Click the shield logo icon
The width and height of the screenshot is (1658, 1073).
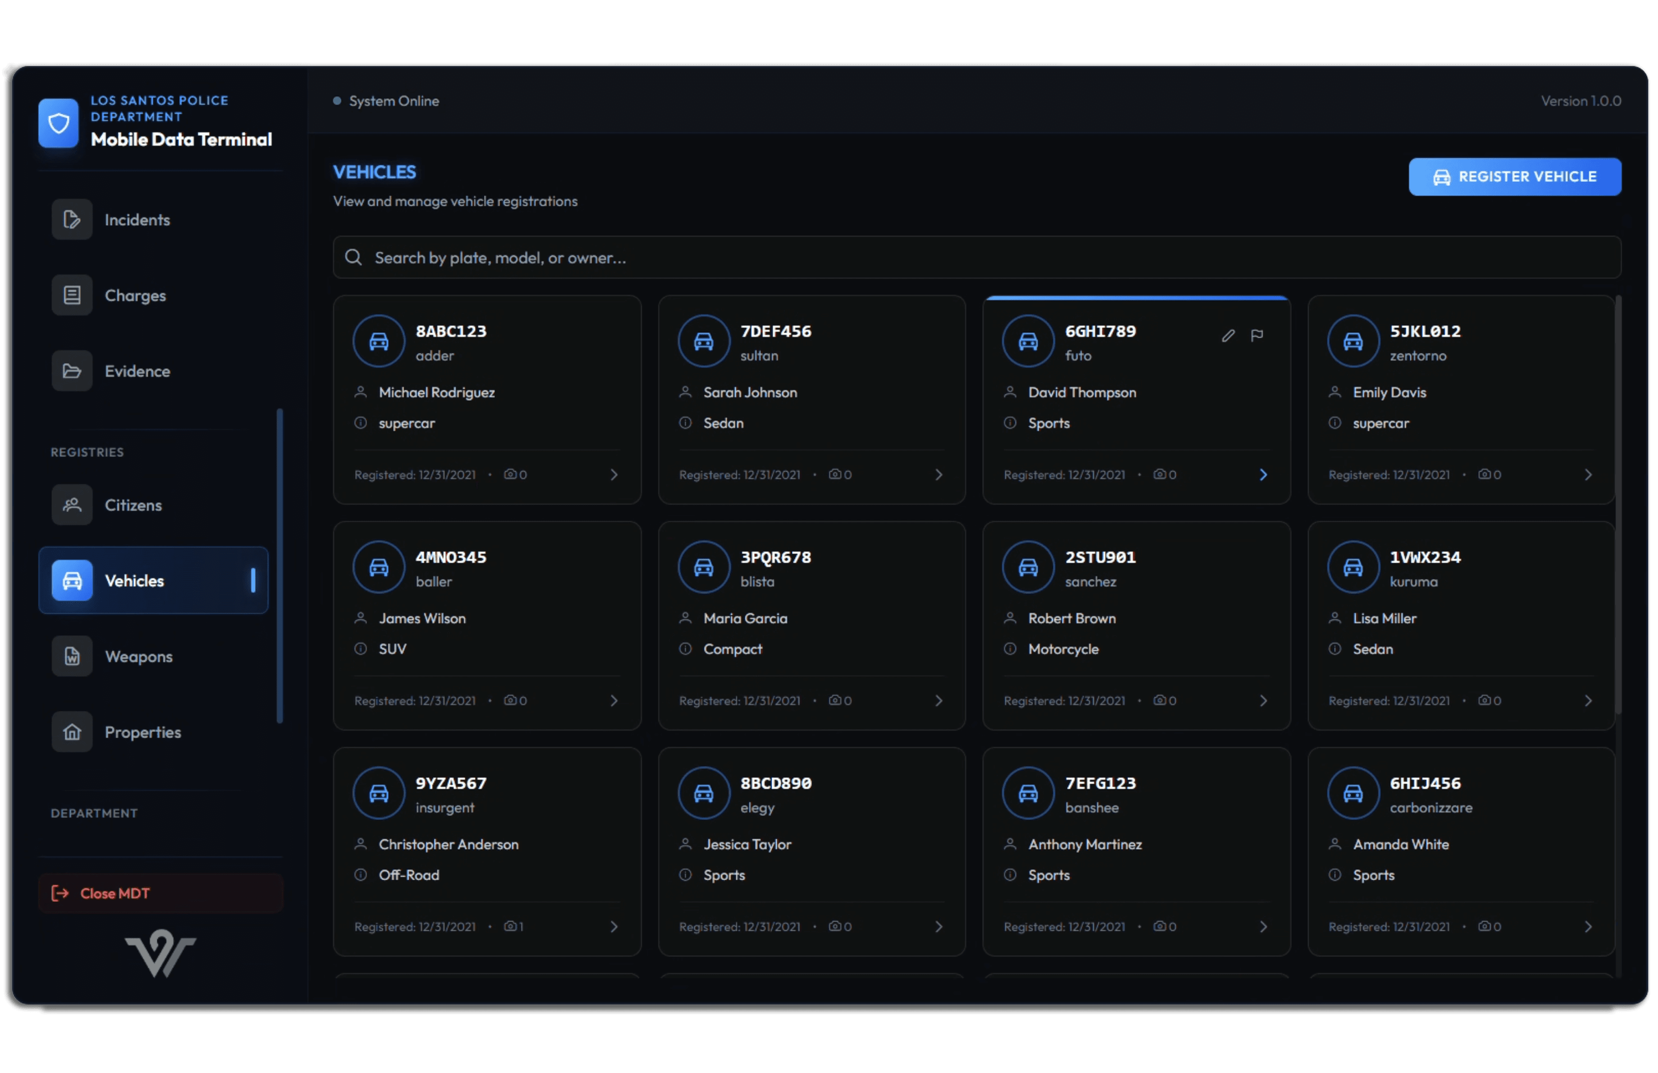pos(59,123)
